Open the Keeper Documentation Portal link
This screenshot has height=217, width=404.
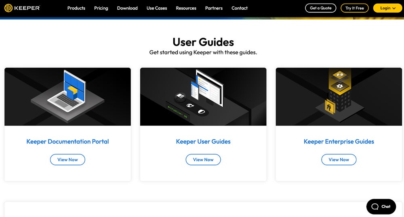click(67, 142)
